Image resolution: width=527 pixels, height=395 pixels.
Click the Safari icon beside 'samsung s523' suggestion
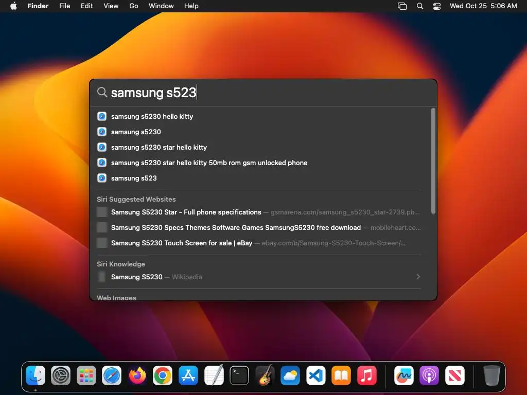[102, 178]
